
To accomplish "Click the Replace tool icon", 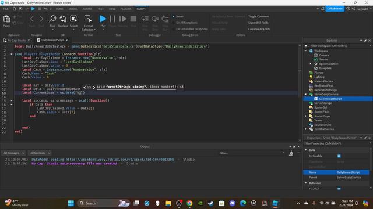I will [63, 19].
